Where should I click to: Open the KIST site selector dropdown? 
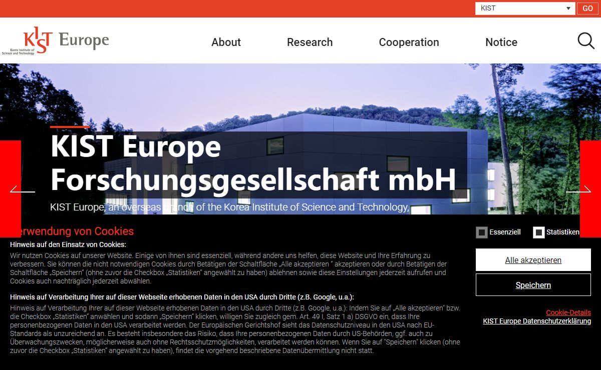pyautogui.click(x=525, y=8)
